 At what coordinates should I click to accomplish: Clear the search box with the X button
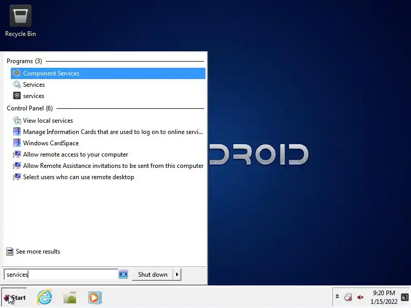123,275
